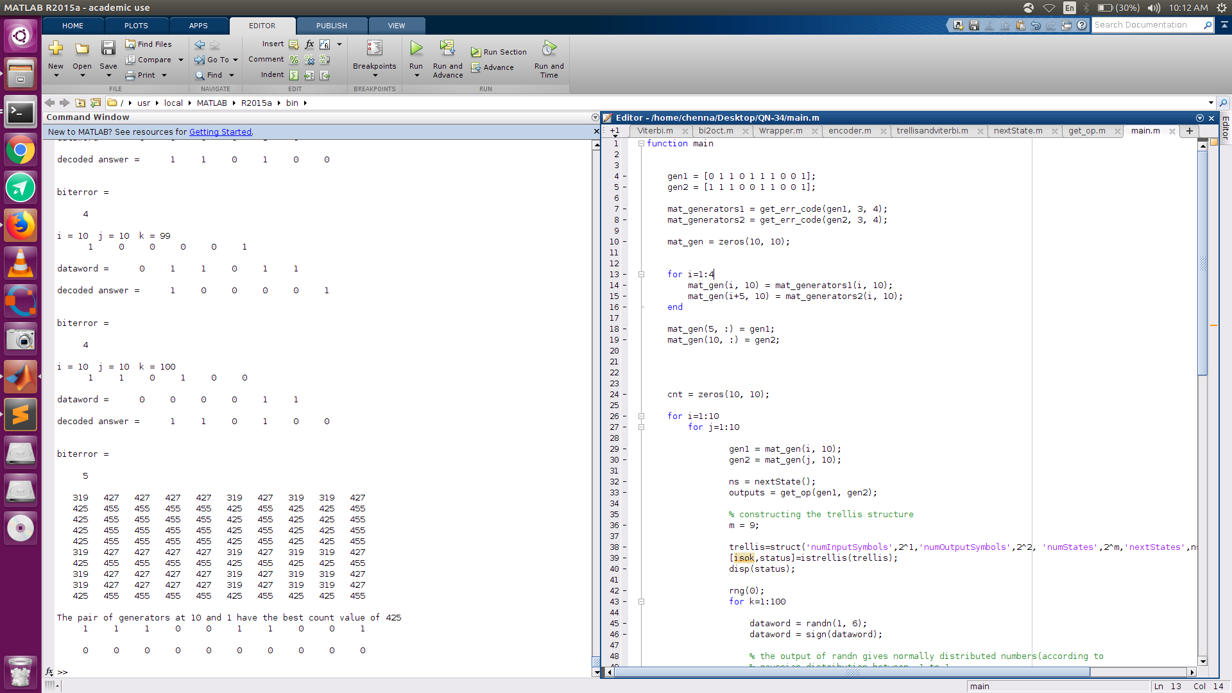Click the Getting Started link

pos(220,132)
